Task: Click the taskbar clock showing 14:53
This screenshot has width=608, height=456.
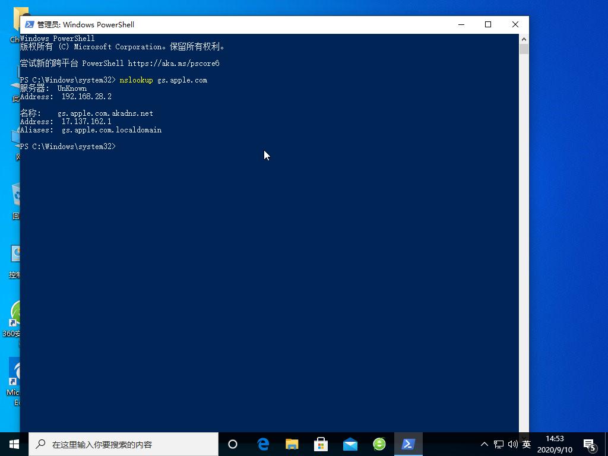Action: pos(555,444)
